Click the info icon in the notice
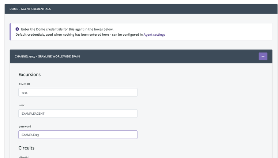Viewport: 278px width, 158px height. [17, 29]
